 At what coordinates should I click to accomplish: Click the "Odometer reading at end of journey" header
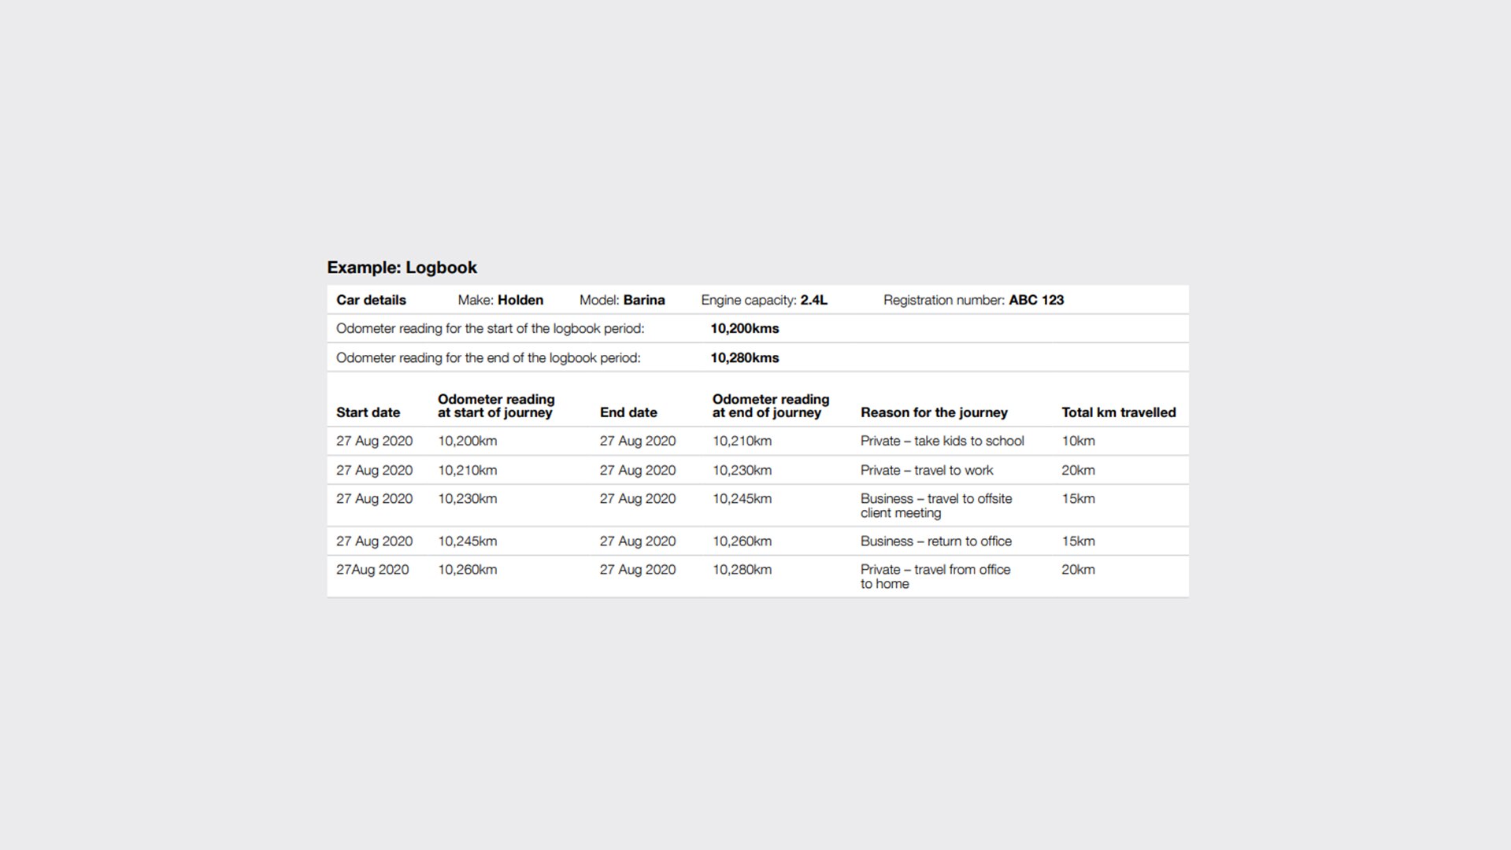point(770,406)
